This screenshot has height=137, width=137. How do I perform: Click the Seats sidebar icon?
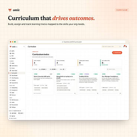click(10, 102)
